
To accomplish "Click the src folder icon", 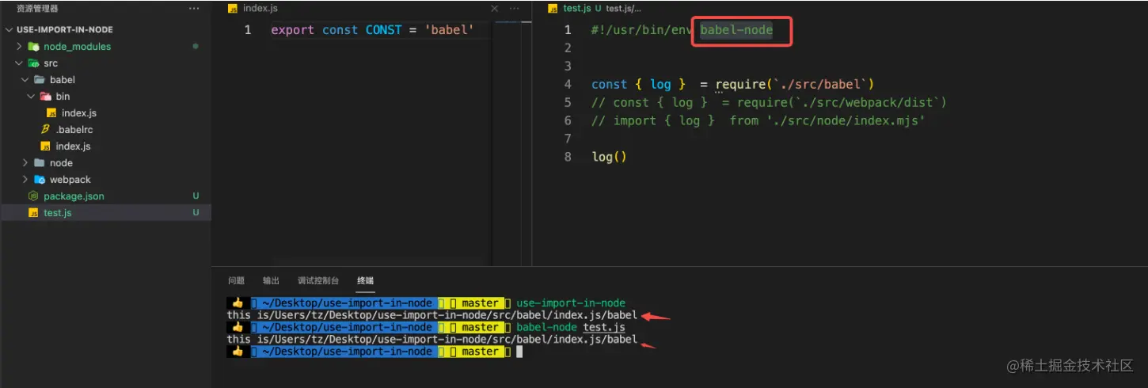I will coord(33,63).
